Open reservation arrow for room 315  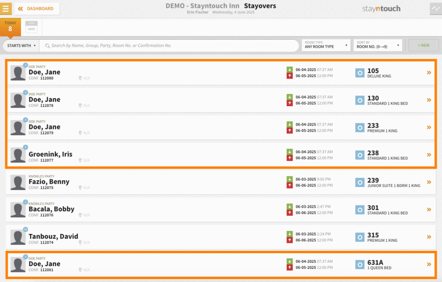pyautogui.click(x=429, y=237)
